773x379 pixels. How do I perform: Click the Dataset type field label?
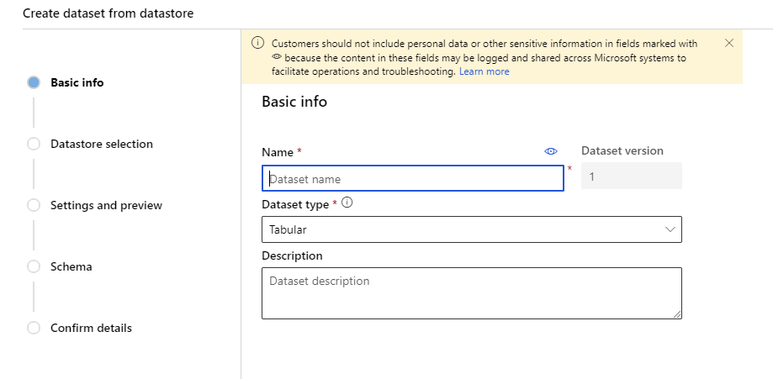click(295, 204)
